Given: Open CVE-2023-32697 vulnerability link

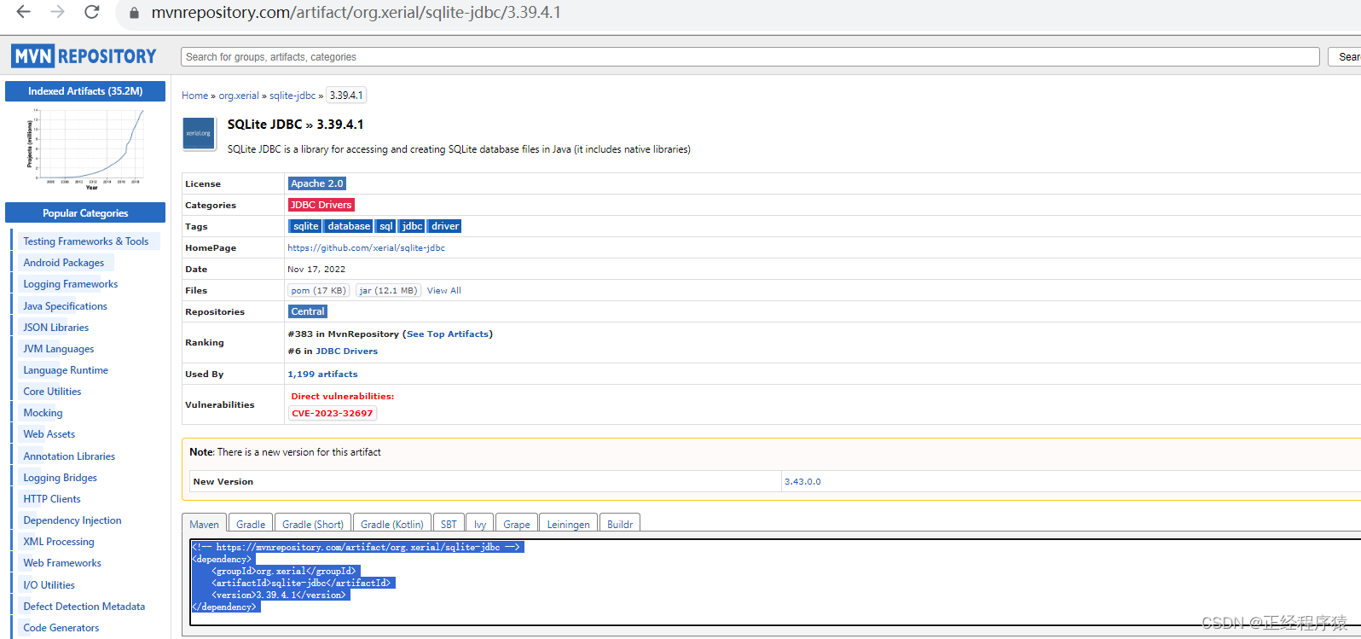Looking at the screenshot, I should pos(333,413).
